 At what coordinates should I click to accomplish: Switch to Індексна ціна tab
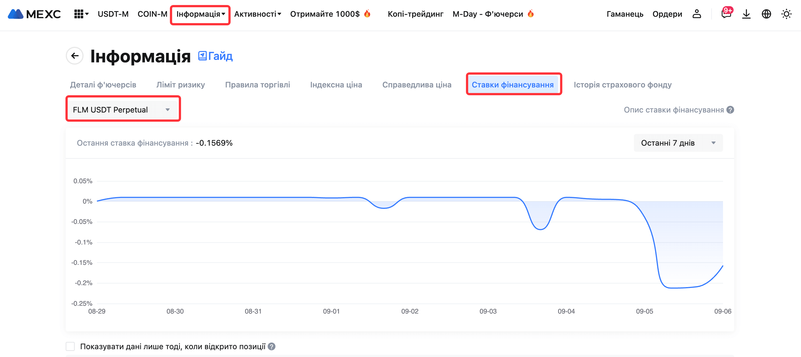click(336, 85)
